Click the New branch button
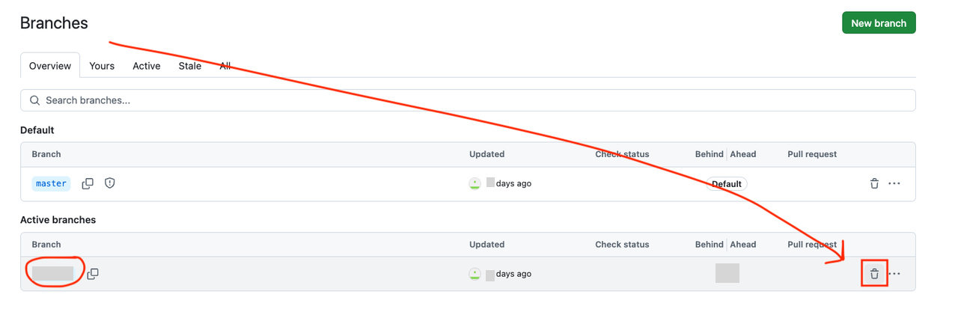958x318 pixels. (879, 23)
